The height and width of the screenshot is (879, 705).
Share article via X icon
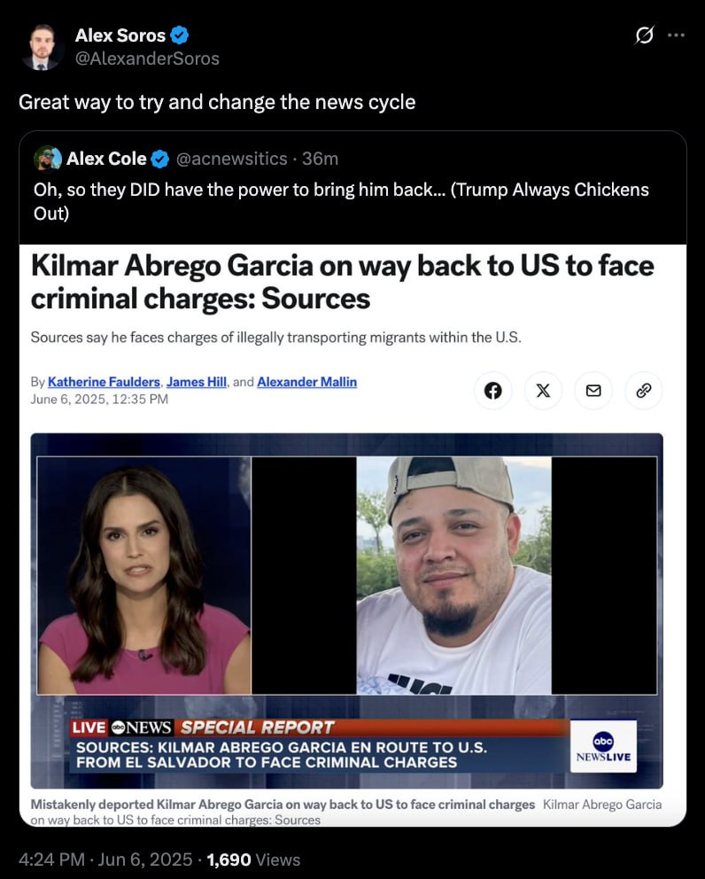tap(543, 390)
